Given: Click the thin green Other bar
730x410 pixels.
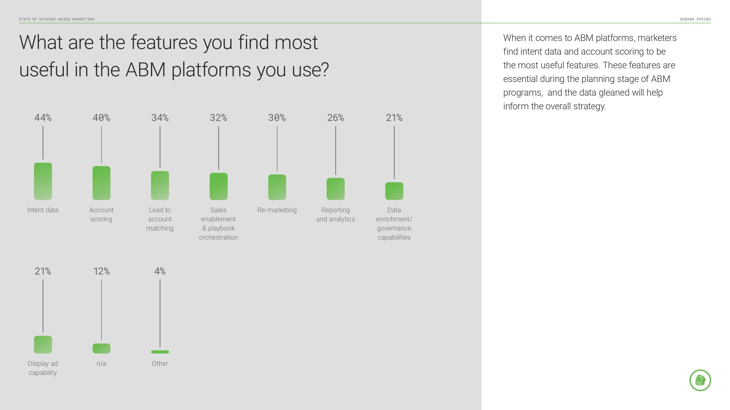Looking at the screenshot, I should point(160,352).
